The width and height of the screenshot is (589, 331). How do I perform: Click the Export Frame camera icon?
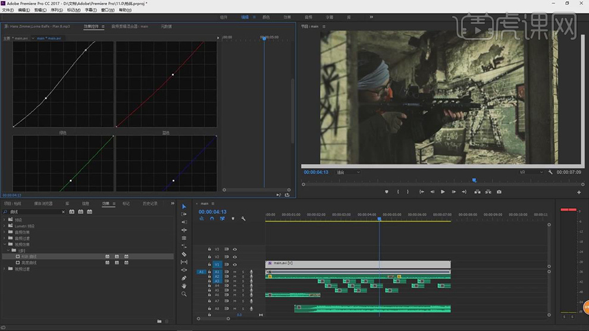pos(499,192)
